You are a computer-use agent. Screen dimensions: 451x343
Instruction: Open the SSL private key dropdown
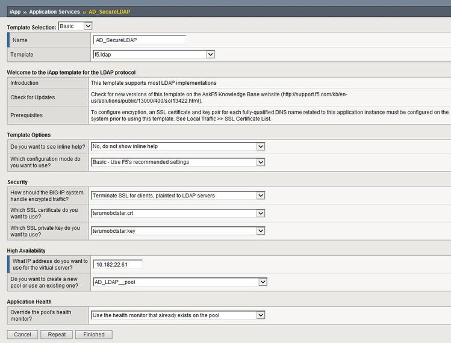178,230
